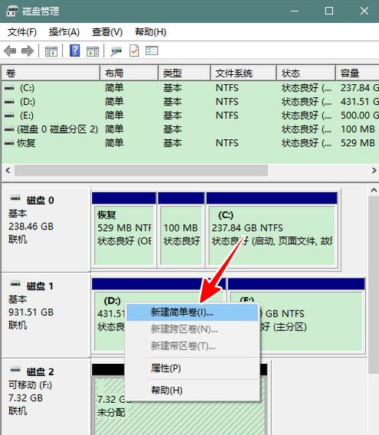Click the red checkmark properties toolbar icon
Image resolution: width=379 pixels, height=435 pixels.
click(x=134, y=50)
